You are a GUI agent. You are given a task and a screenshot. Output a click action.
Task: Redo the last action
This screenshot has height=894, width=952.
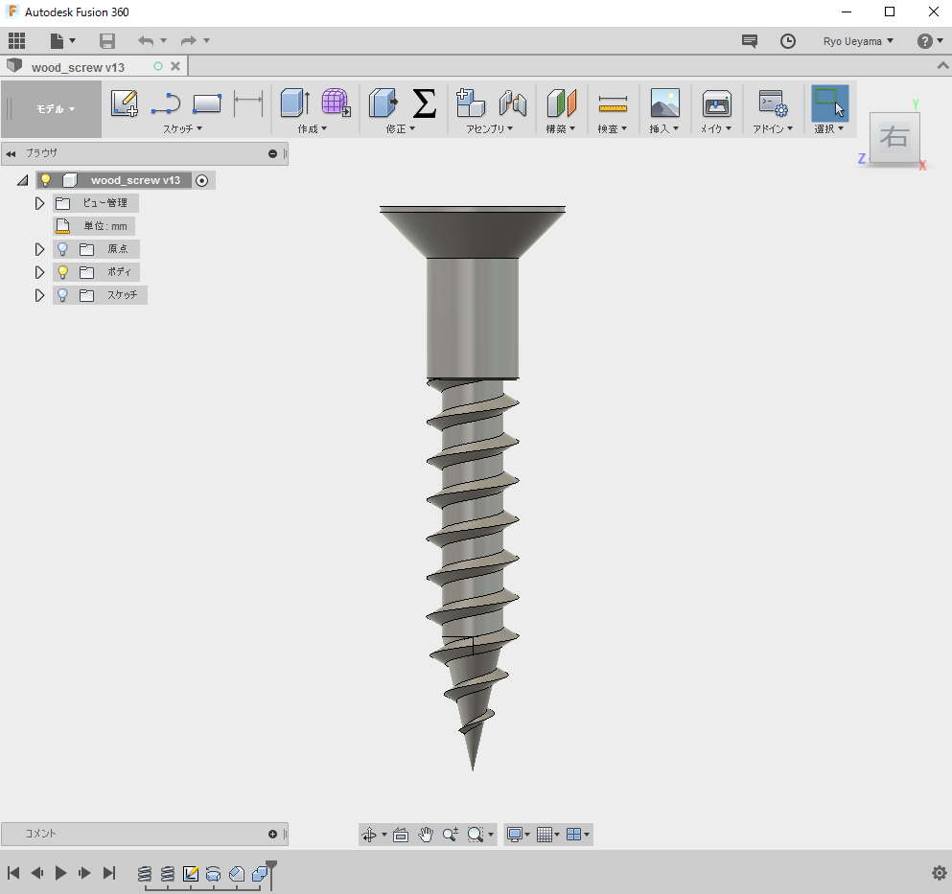coord(189,40)
